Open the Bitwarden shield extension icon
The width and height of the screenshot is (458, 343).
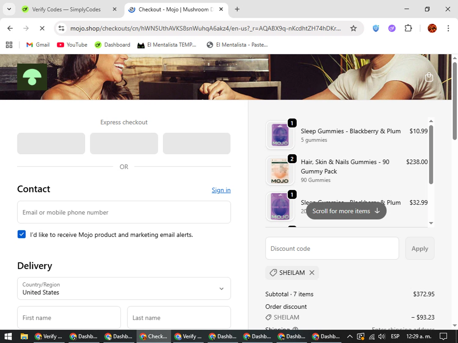(x=376, y=28)
